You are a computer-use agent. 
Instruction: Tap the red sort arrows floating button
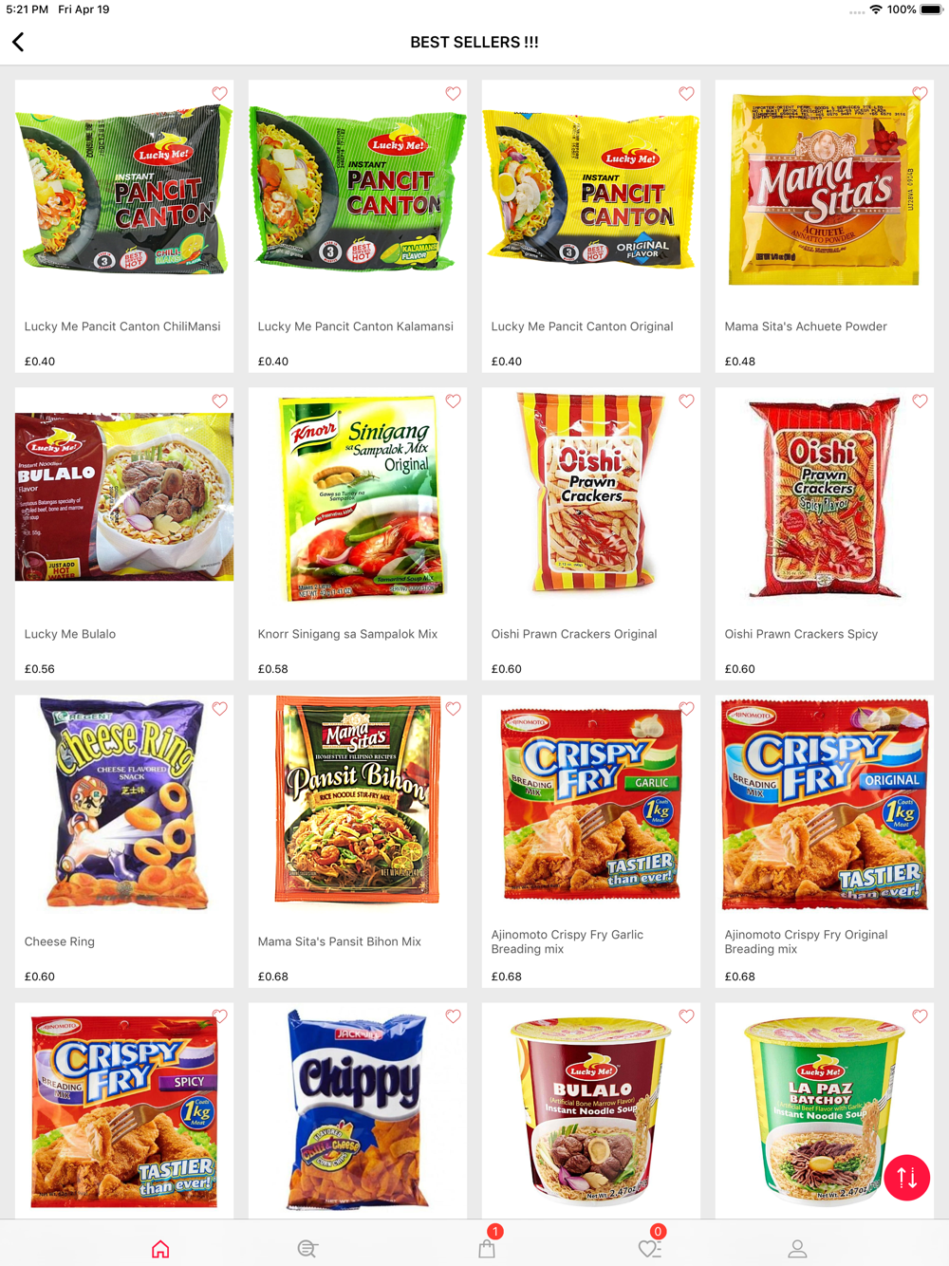pyautogui.click(x=906, y=1178)
